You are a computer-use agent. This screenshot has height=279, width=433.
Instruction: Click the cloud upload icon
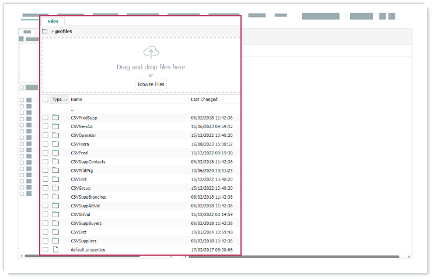pyautogui.click(x=151, y=52)
